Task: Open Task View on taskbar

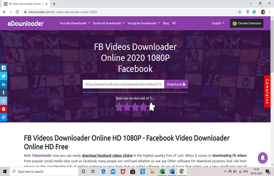Action: tap(93, 171)
